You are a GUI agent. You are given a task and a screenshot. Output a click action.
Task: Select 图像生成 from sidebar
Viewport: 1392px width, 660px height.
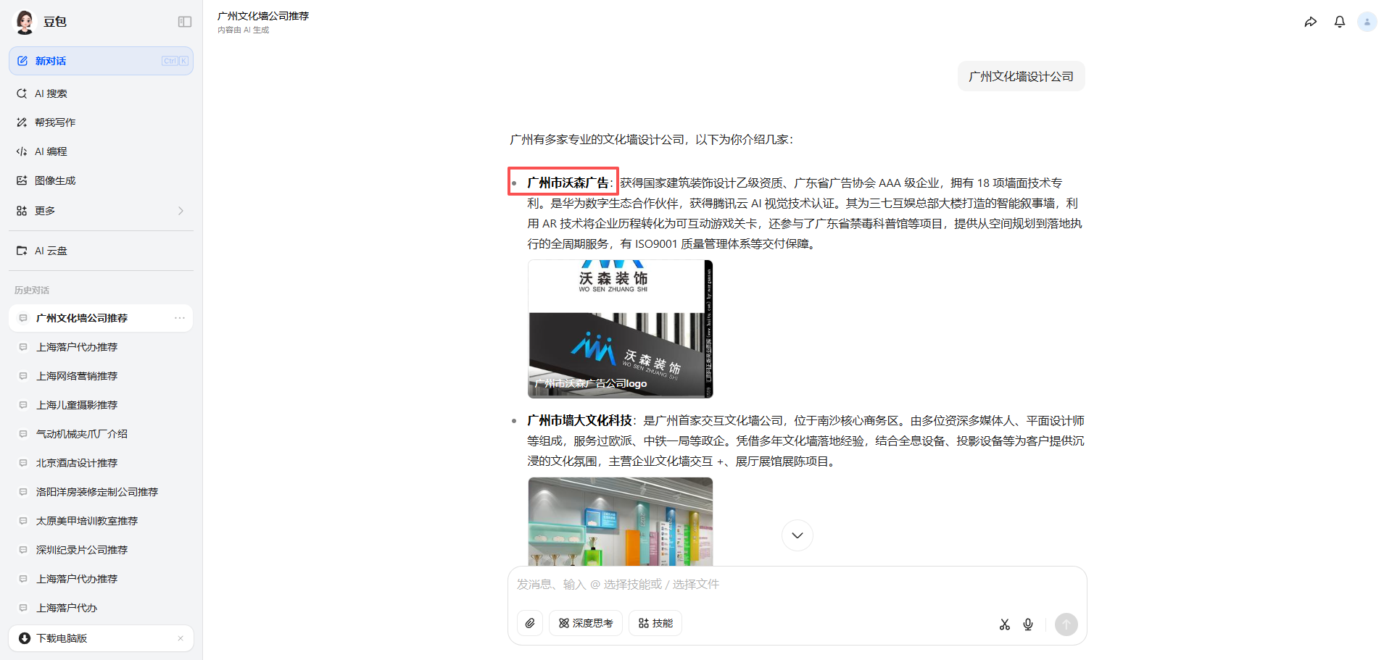click(55, 180)
